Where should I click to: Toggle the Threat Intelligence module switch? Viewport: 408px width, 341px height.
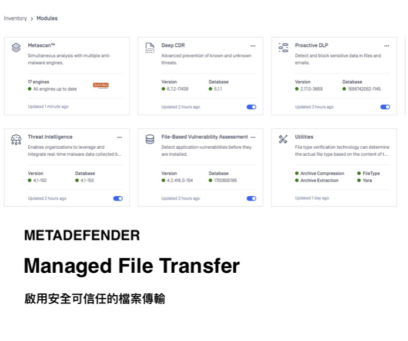pos(118,199)
